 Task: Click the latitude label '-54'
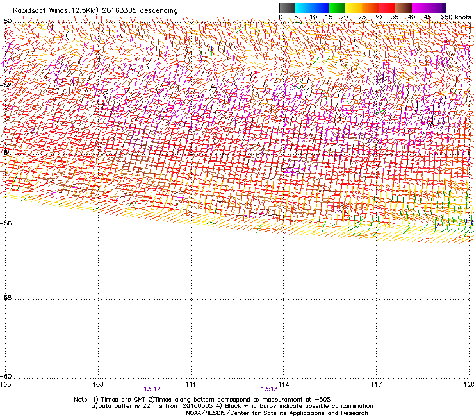(6, 152)
